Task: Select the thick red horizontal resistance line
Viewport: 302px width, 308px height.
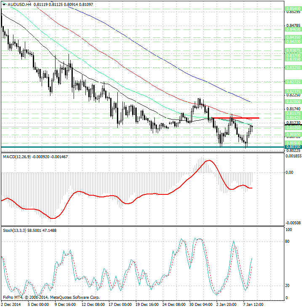Action: (236, 118)
